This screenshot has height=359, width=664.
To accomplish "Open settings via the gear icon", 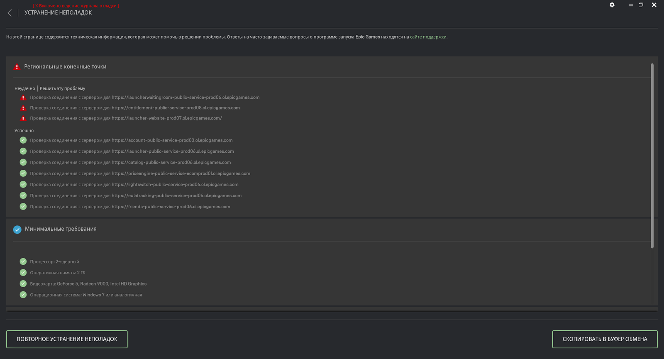I will click(x=612, y=5).
